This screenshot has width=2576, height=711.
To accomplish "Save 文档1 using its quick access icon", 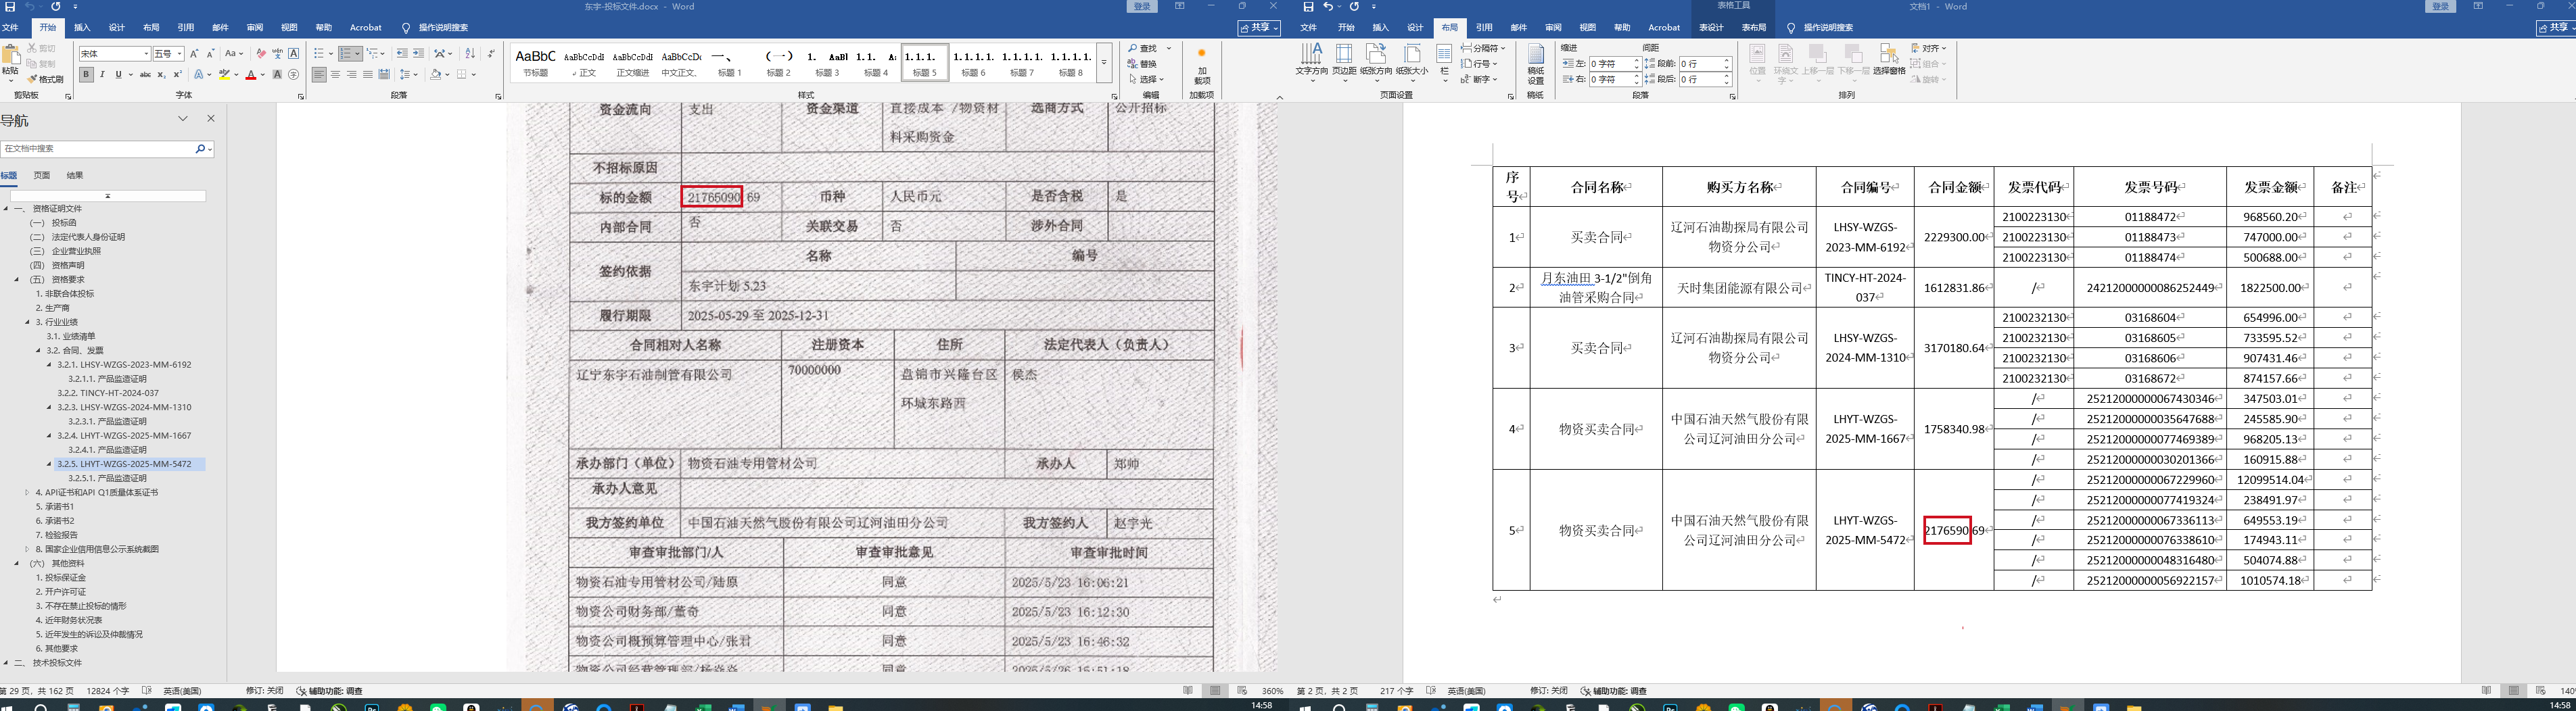I will coord(1308,7).
